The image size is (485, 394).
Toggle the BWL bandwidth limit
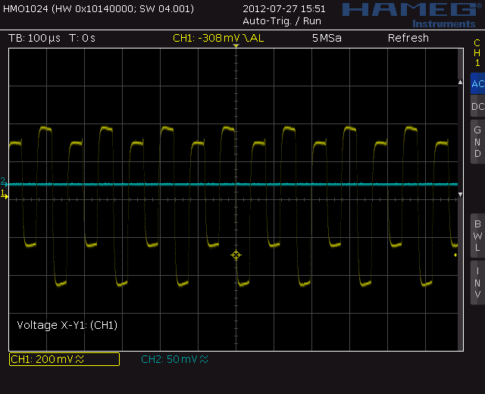[x=477, y=236]
